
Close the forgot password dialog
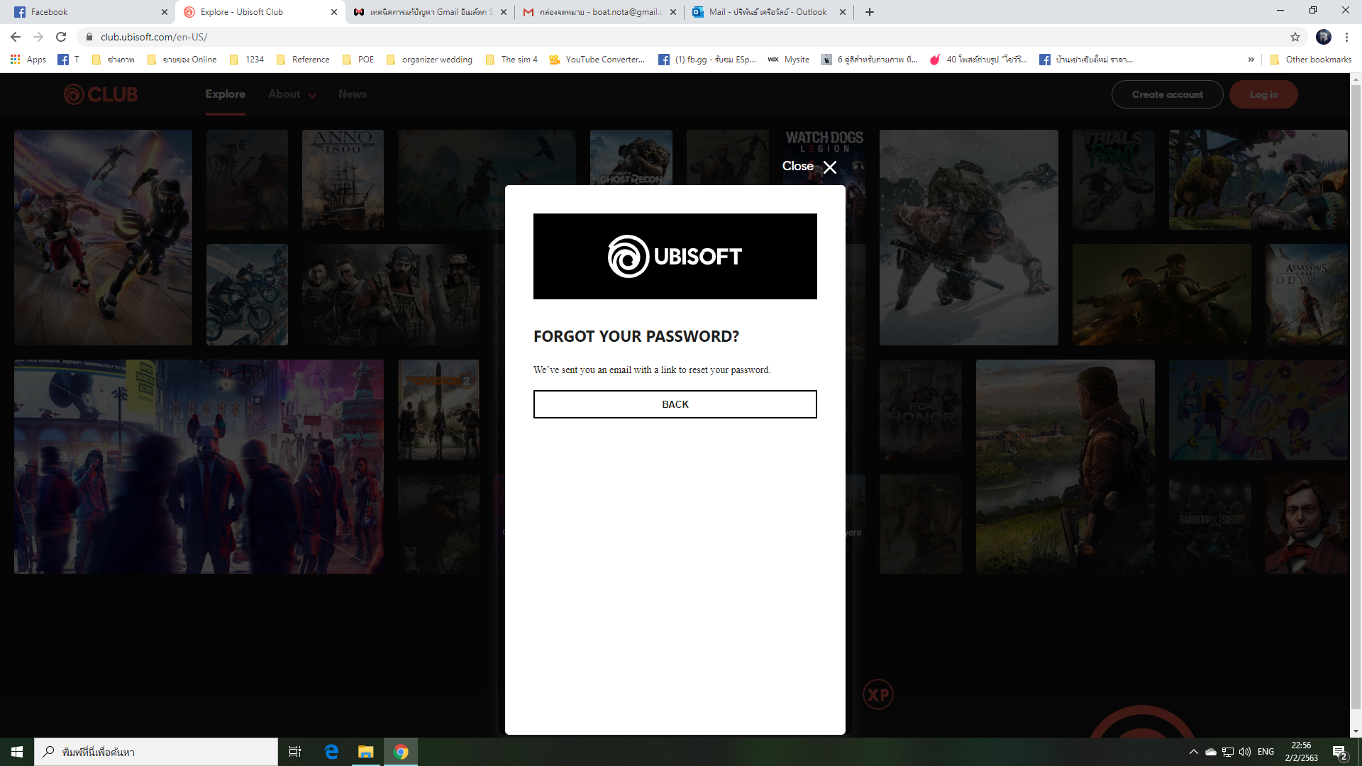830,167
